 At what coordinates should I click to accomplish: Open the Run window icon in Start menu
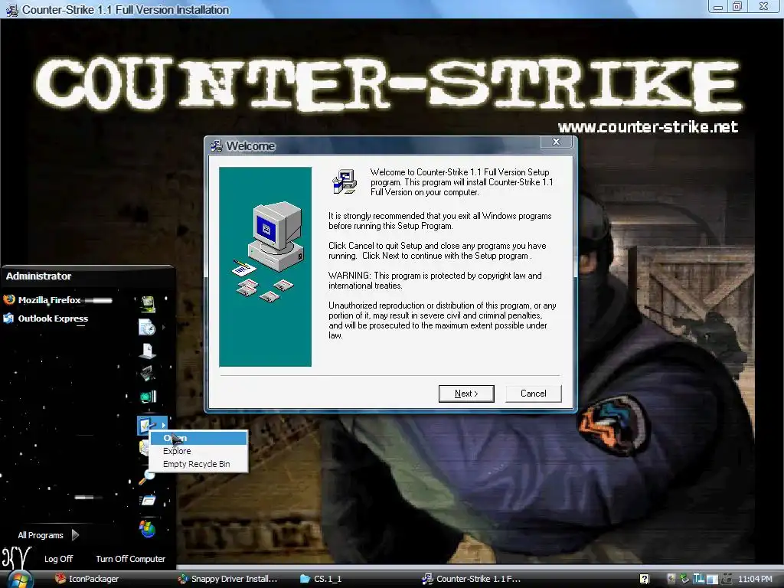[148, 501]
